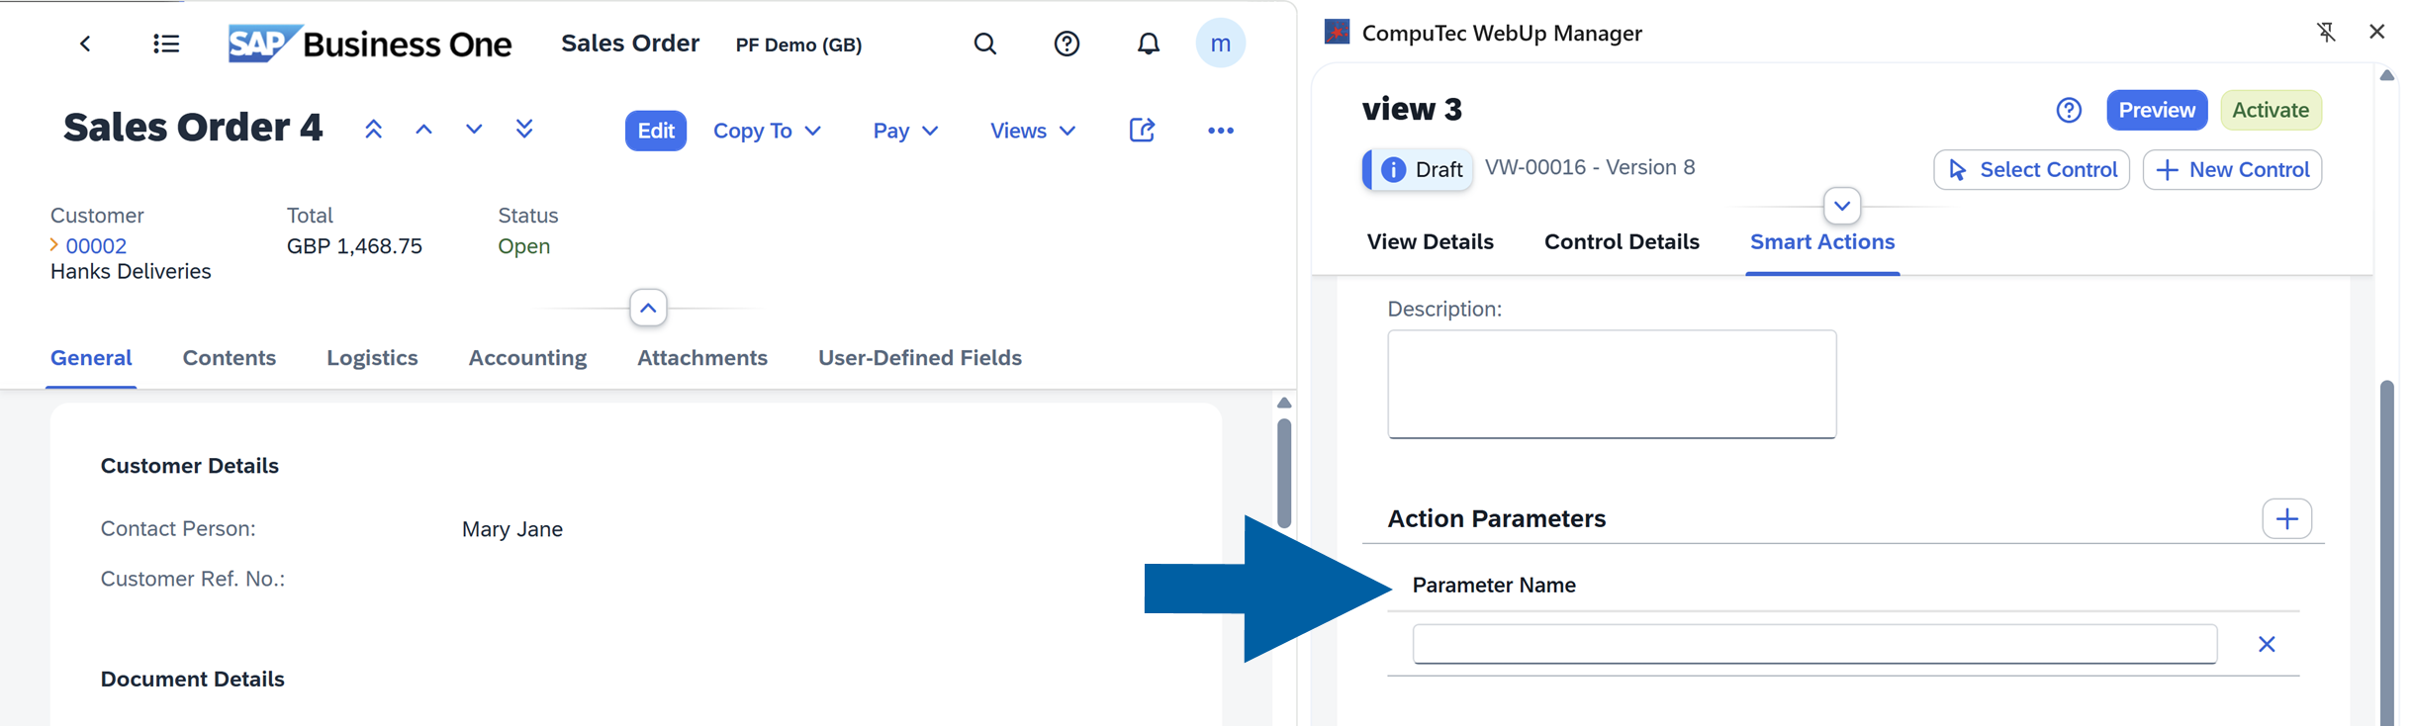
Task: Switch to the General tab
Action: [91, 358]
